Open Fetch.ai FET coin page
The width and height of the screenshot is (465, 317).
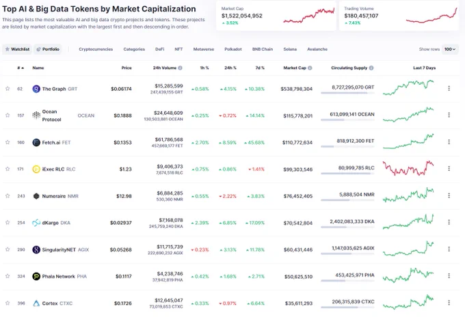pyautogui.click(x=56, y=143)
